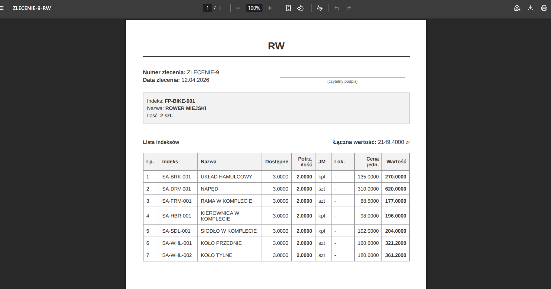The width and height of the screenshot is (551, 289).
Task: Click the Wartość column header
Action: (396, 162)
